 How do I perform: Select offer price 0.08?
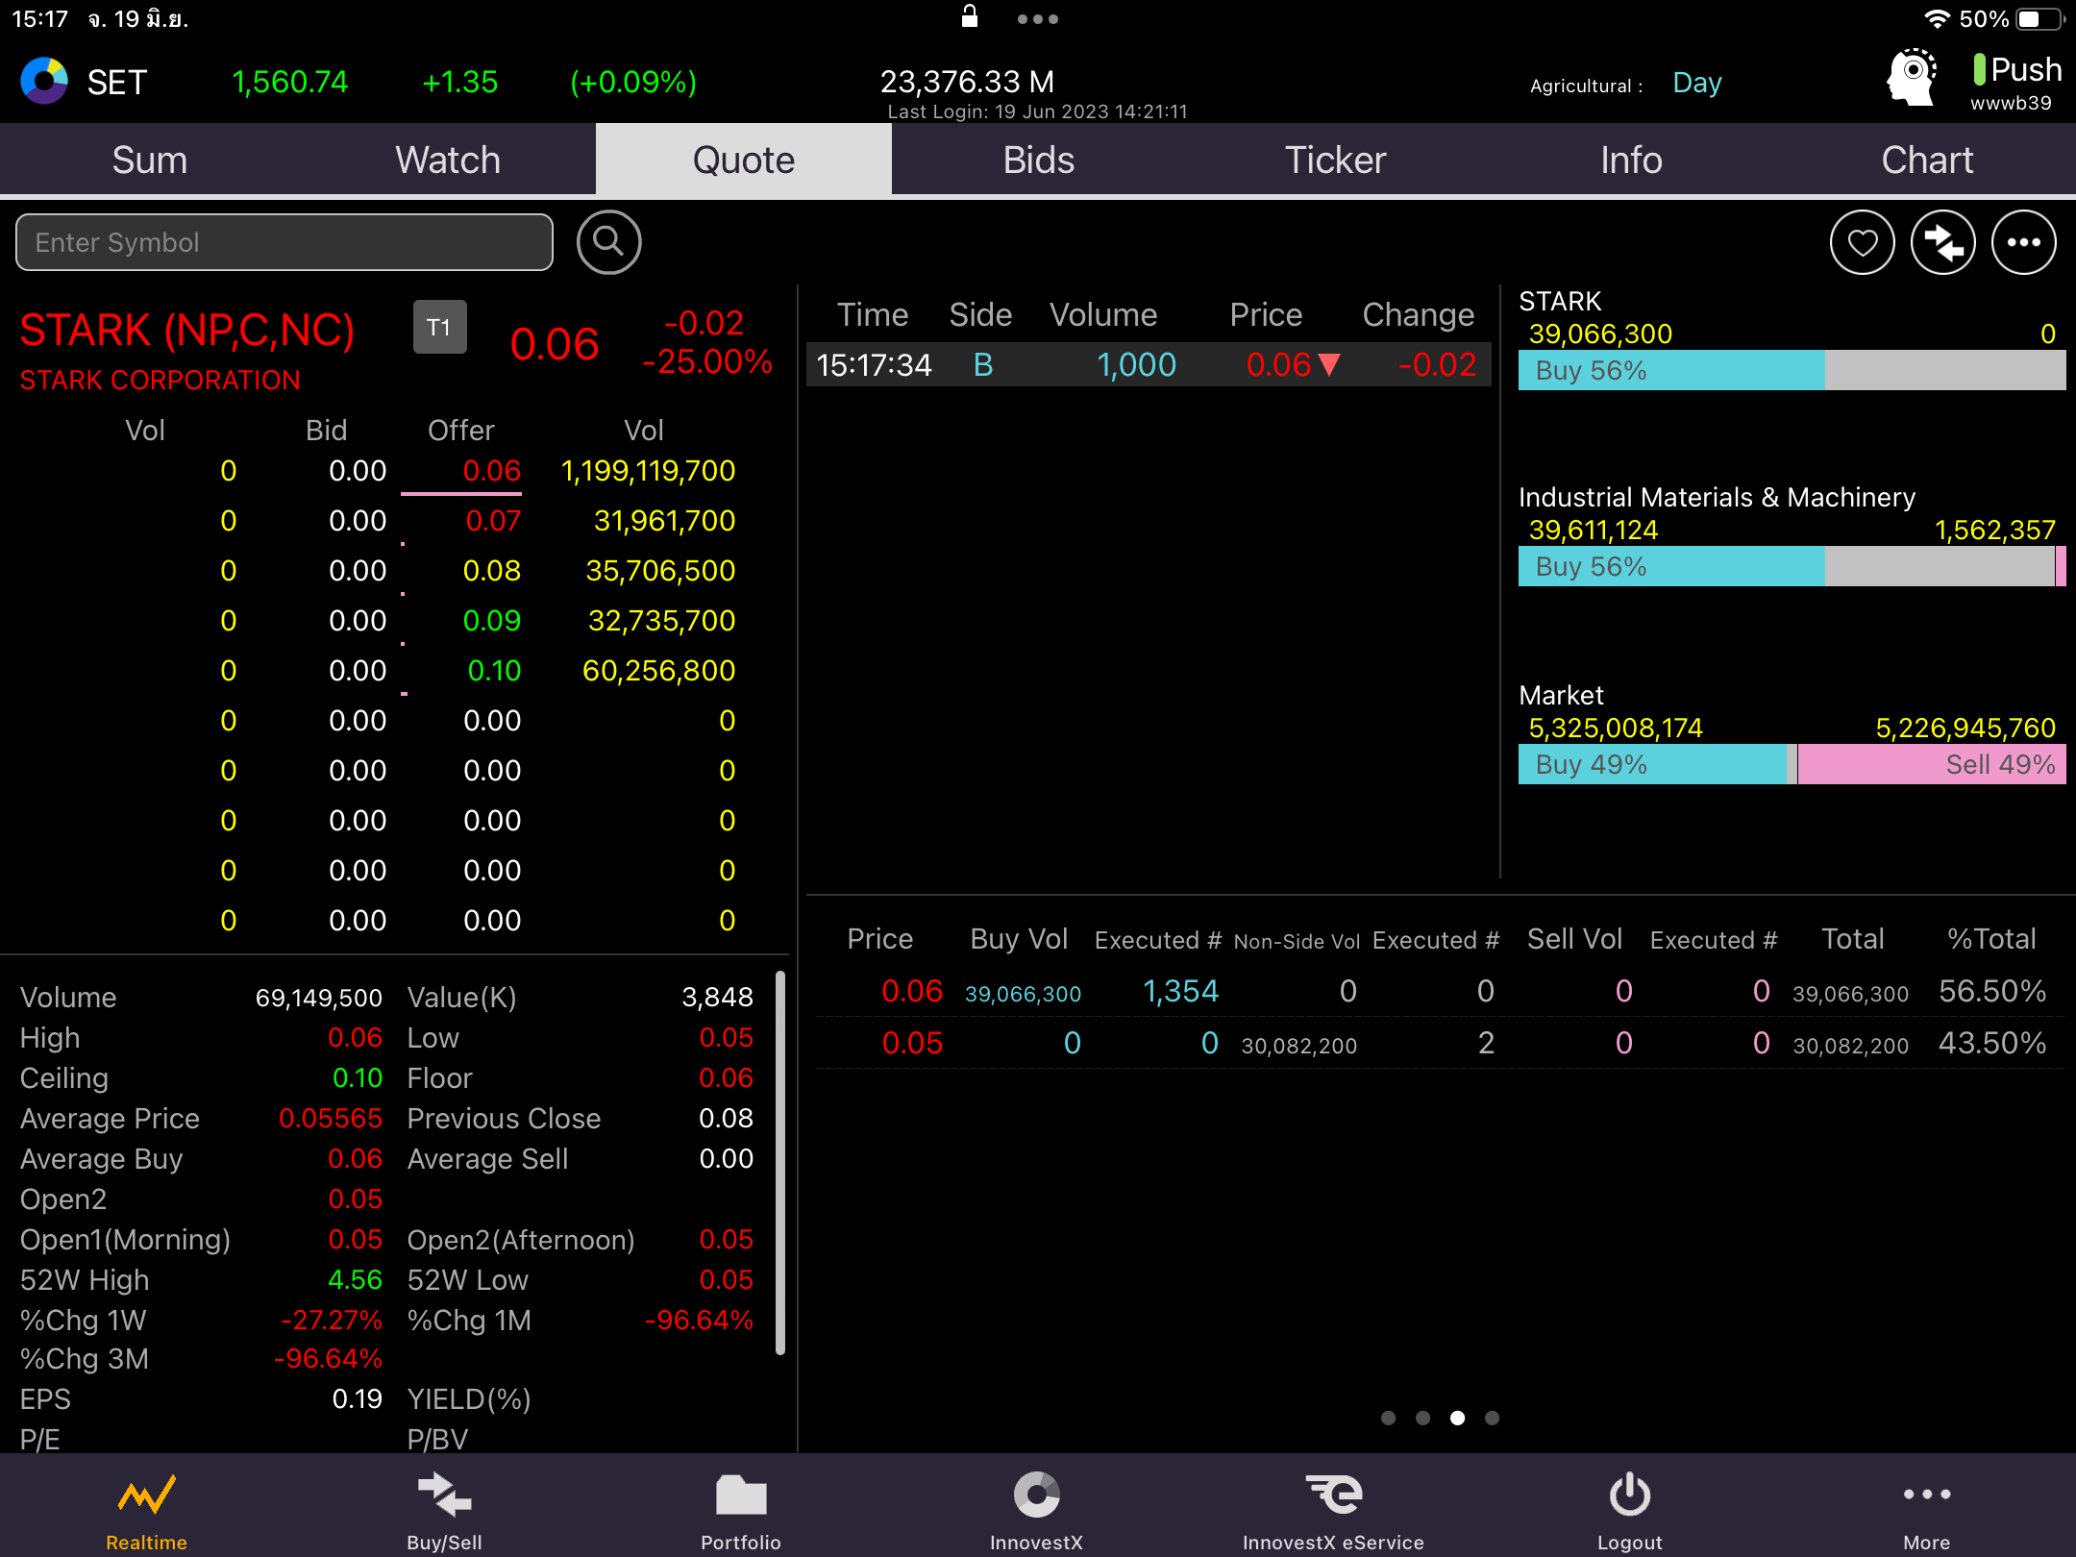click(x=492, y=571)
